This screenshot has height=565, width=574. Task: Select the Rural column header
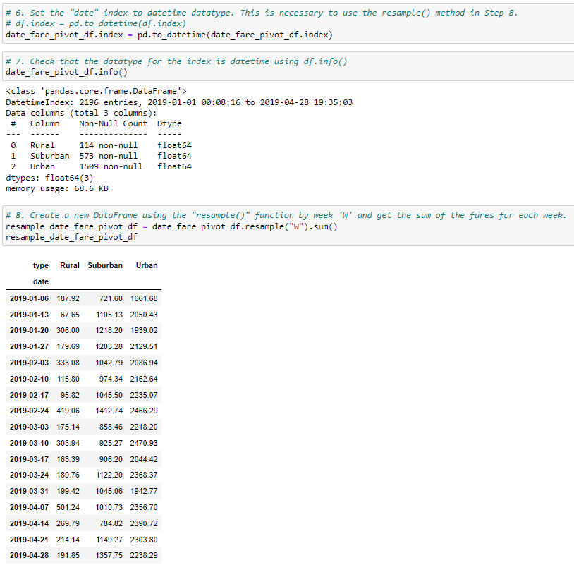click(x=69, y=265)
